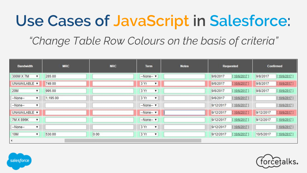Click 10/6/2017 Confirmed link in 7M X 896K row

pyautogui.click(x=285, y=120)
